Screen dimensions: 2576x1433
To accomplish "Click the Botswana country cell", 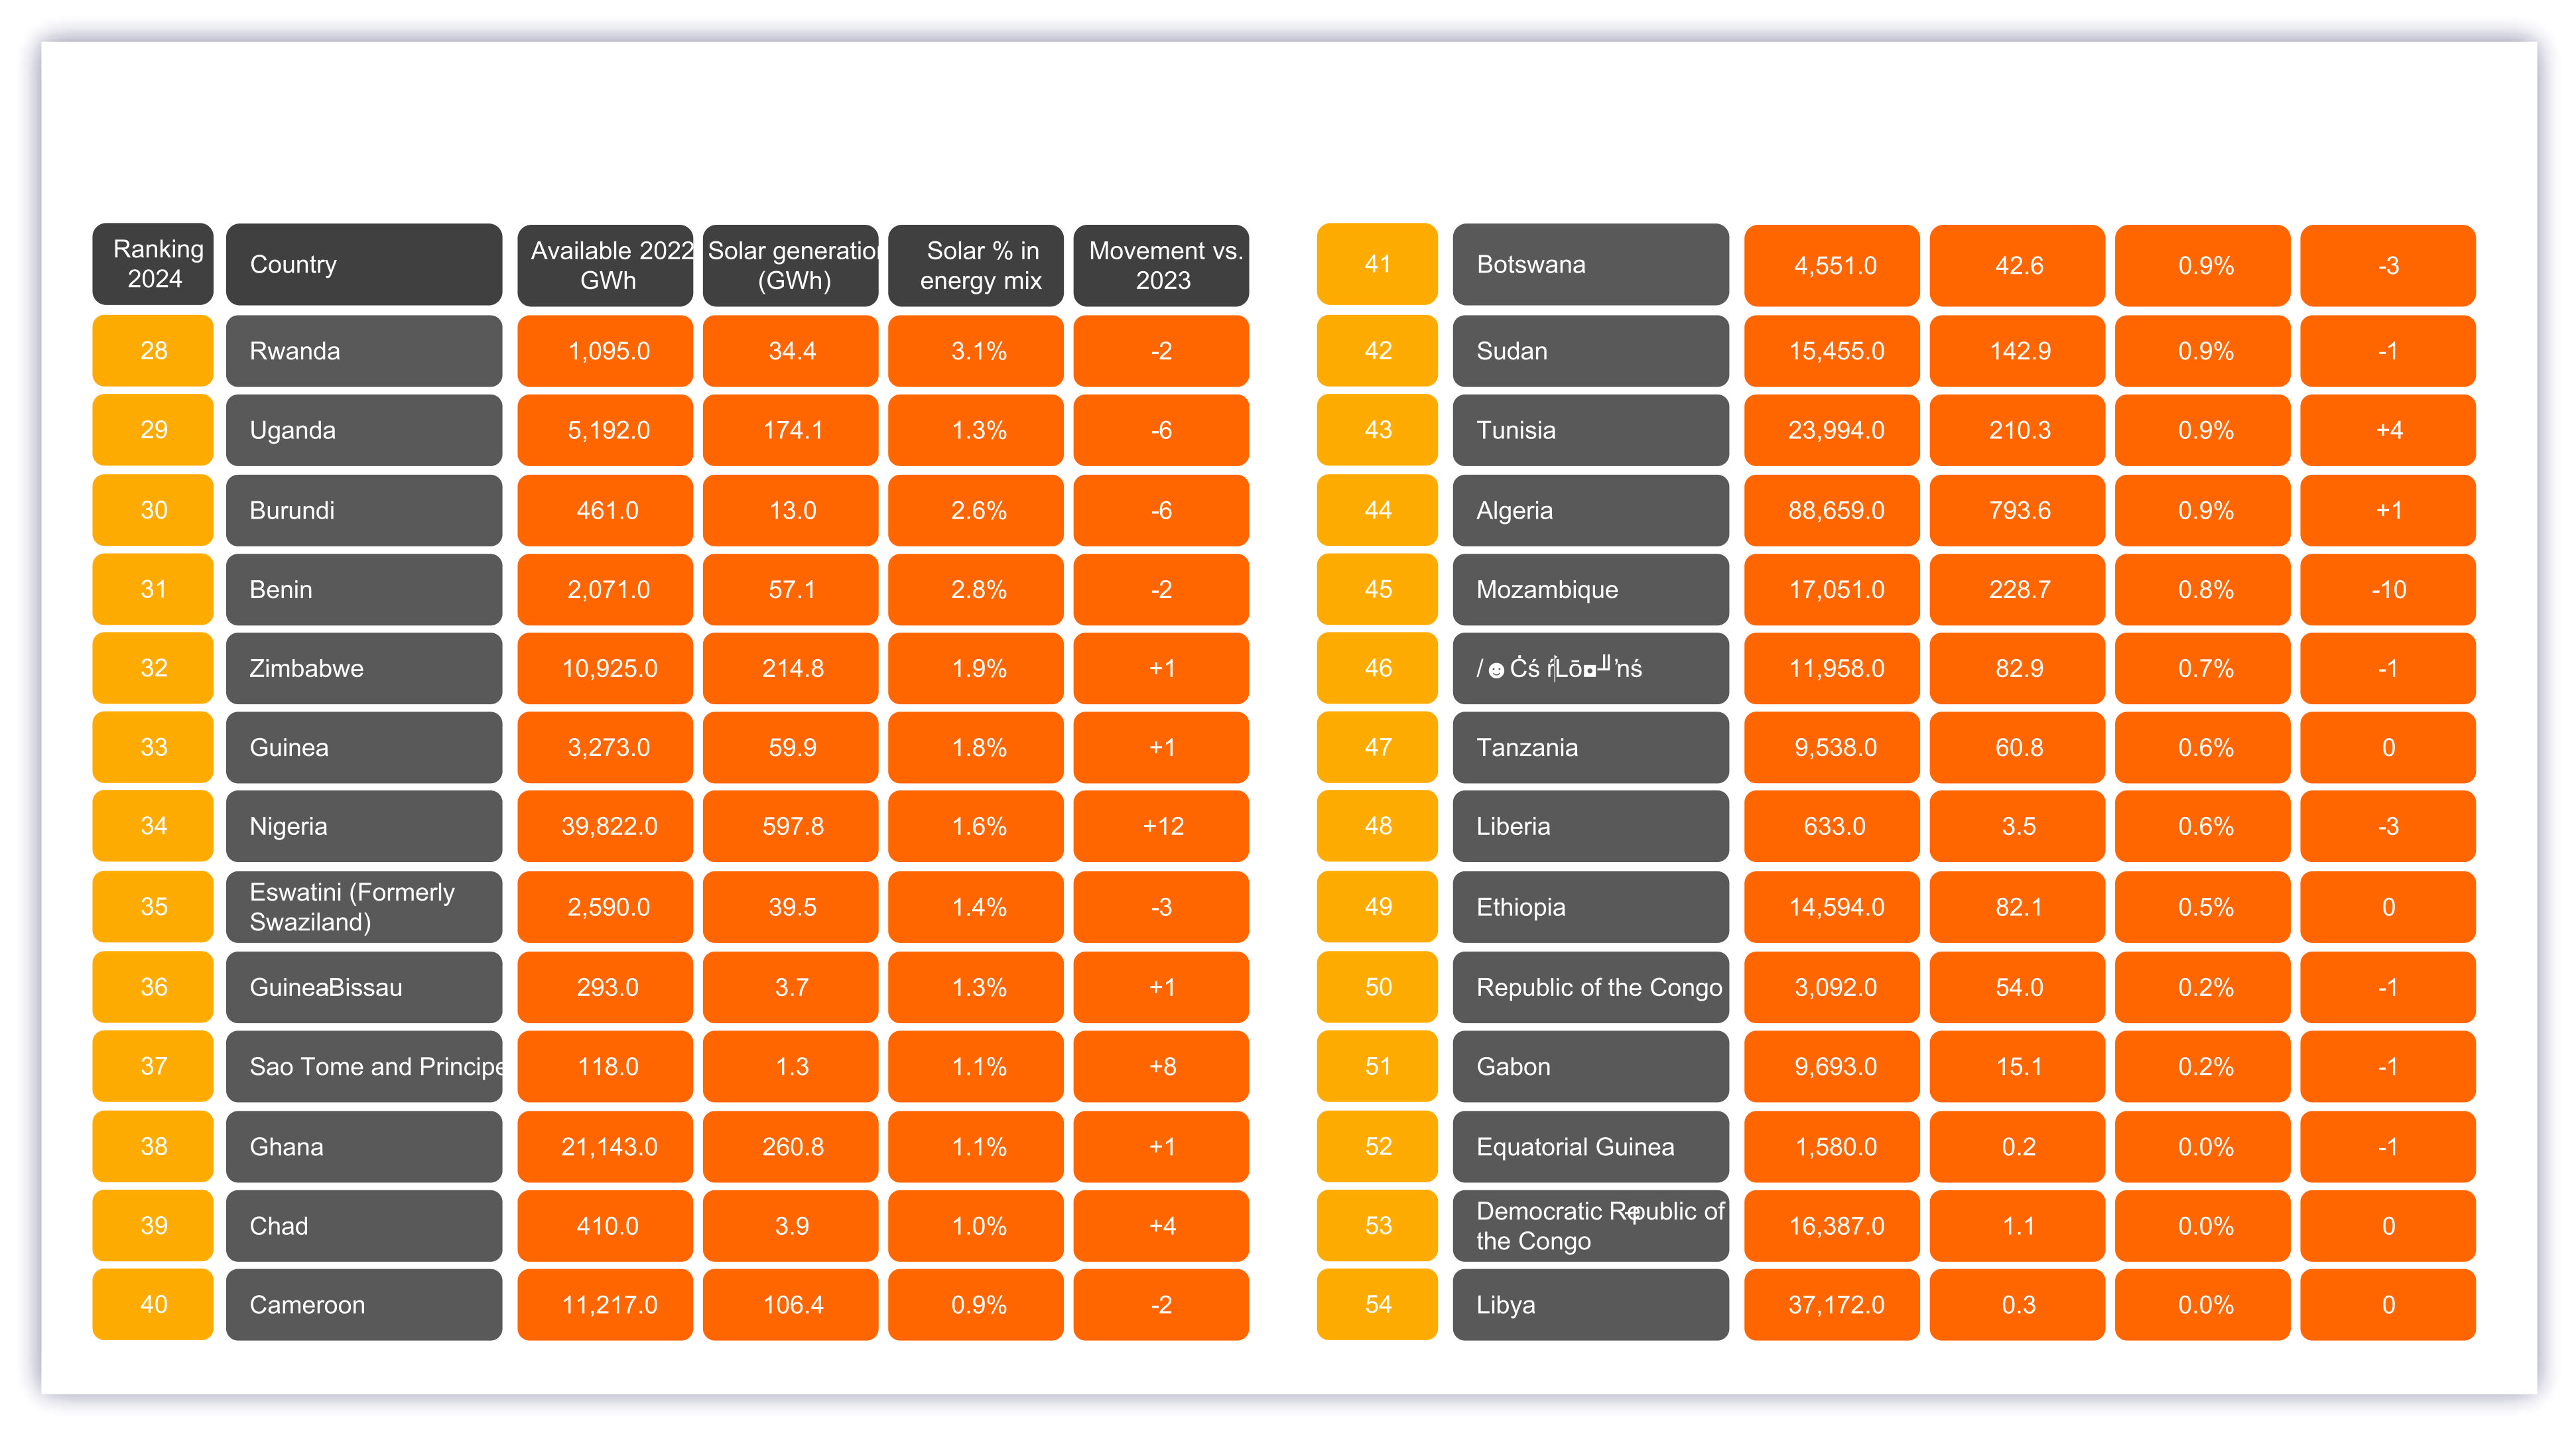I will pos(1589,265).
